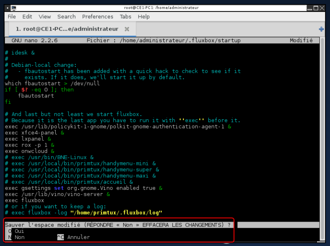Screen dimensions: 330x246
Task: Click the line 'exec lxpanel &'
Action: [28, 139]
